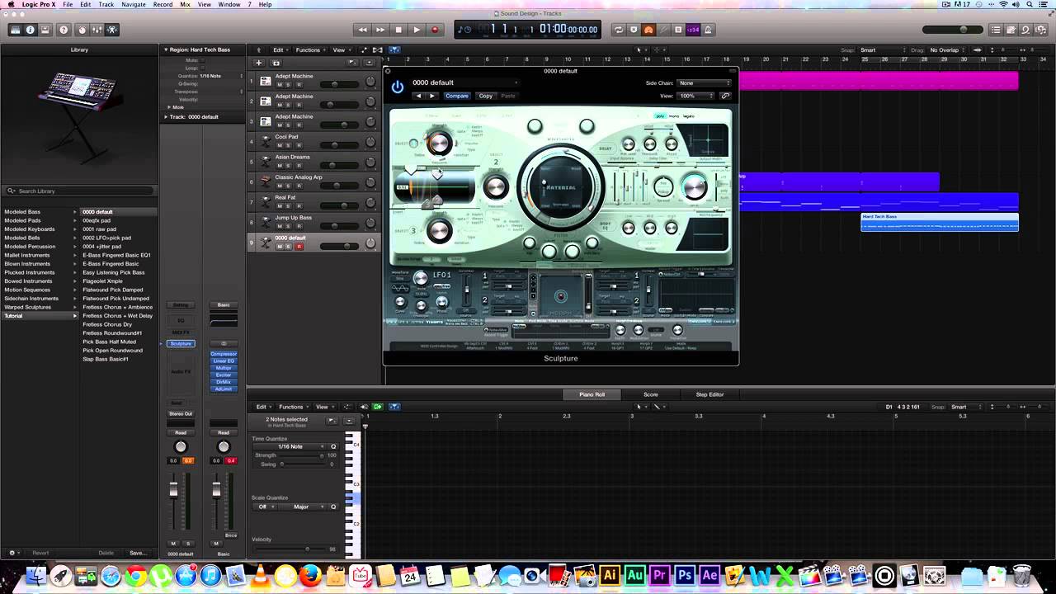Image resolution: width=1056 pixels, height=594 pixels.
Task: Open the Navigate menu in menu bar
Action: (134, 4)
